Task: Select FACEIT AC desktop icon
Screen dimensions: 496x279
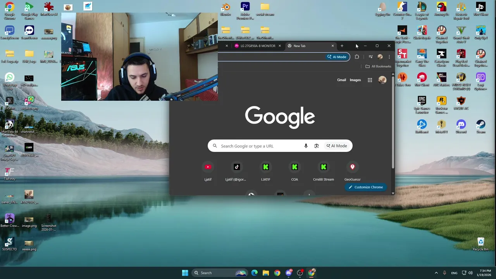Action: (461, 103)
